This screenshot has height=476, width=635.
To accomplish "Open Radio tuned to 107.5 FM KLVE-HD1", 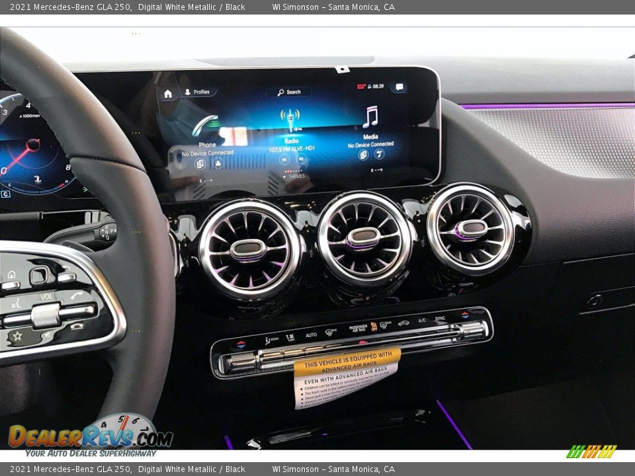I will 292,141.
